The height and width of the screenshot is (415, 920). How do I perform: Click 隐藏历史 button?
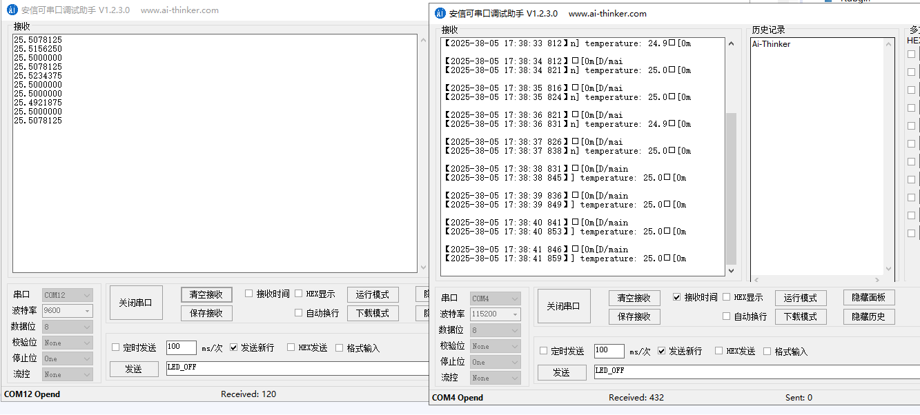(868, 316)
